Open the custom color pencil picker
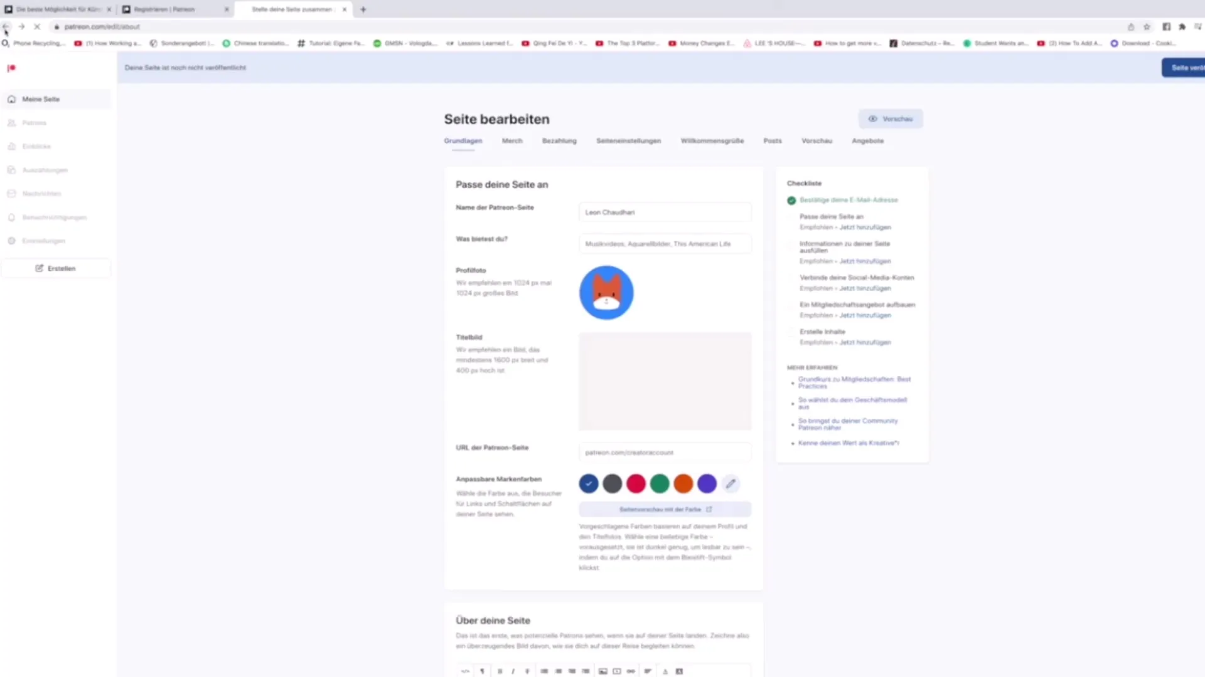The width and height of the screenshot is (1205, 677). [731, 484]
